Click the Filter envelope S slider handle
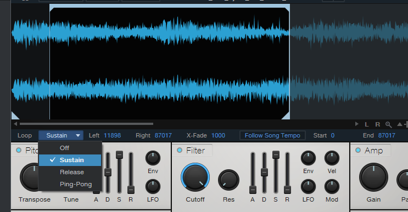 (x=276, y=154)
